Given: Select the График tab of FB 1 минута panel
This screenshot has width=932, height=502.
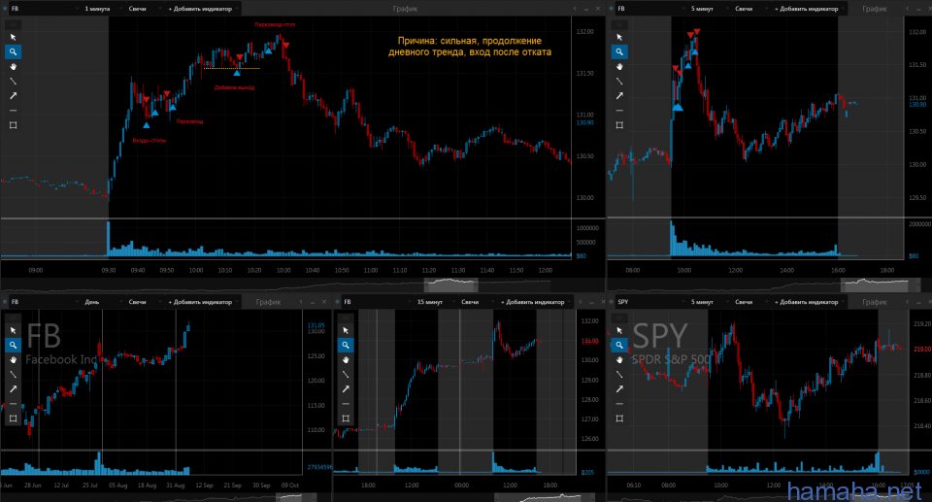Looking at the screenshot, I should coord(405,9).
